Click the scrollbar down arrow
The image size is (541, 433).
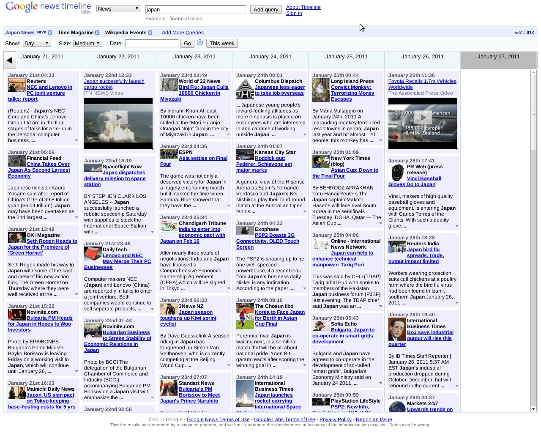coord(533,409)
